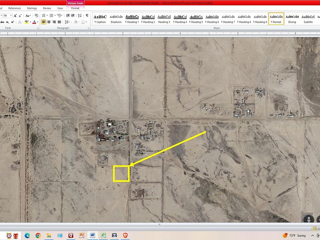The height and width of the screenshot is (240, 320).
Task: Apply the Heading 1 style
Action: click(132, 19)
